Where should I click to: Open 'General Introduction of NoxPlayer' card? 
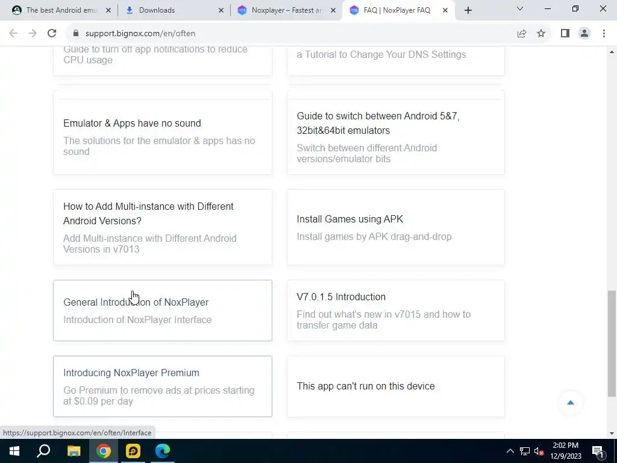(163, 310)
